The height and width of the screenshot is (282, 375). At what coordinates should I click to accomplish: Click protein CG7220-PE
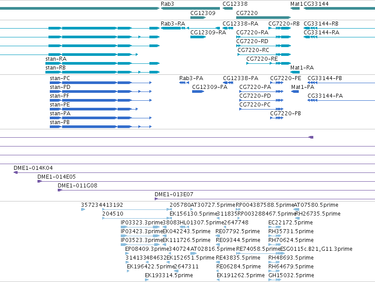[286, 78]
